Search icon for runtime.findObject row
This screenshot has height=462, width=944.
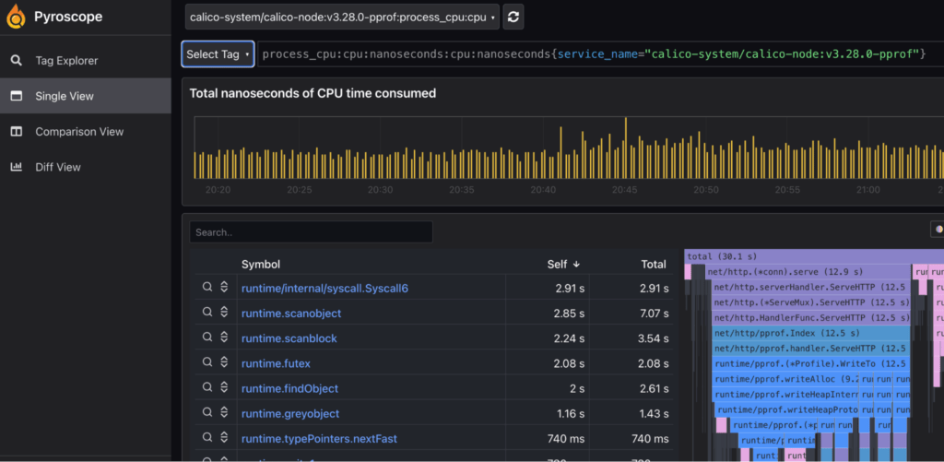click(207, 387)
